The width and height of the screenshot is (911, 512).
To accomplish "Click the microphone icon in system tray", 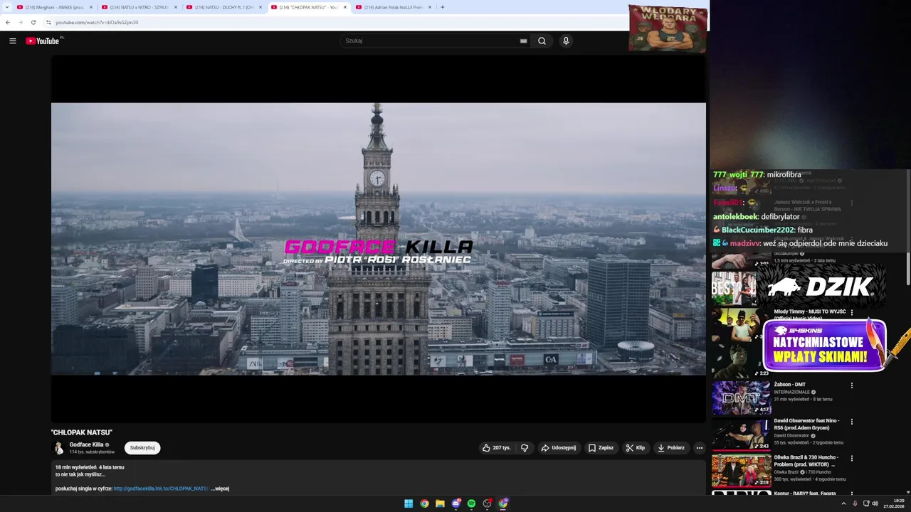I will (855, 503).
